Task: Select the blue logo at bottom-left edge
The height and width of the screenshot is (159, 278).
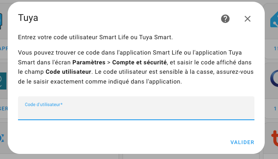Action: (2, 138)
